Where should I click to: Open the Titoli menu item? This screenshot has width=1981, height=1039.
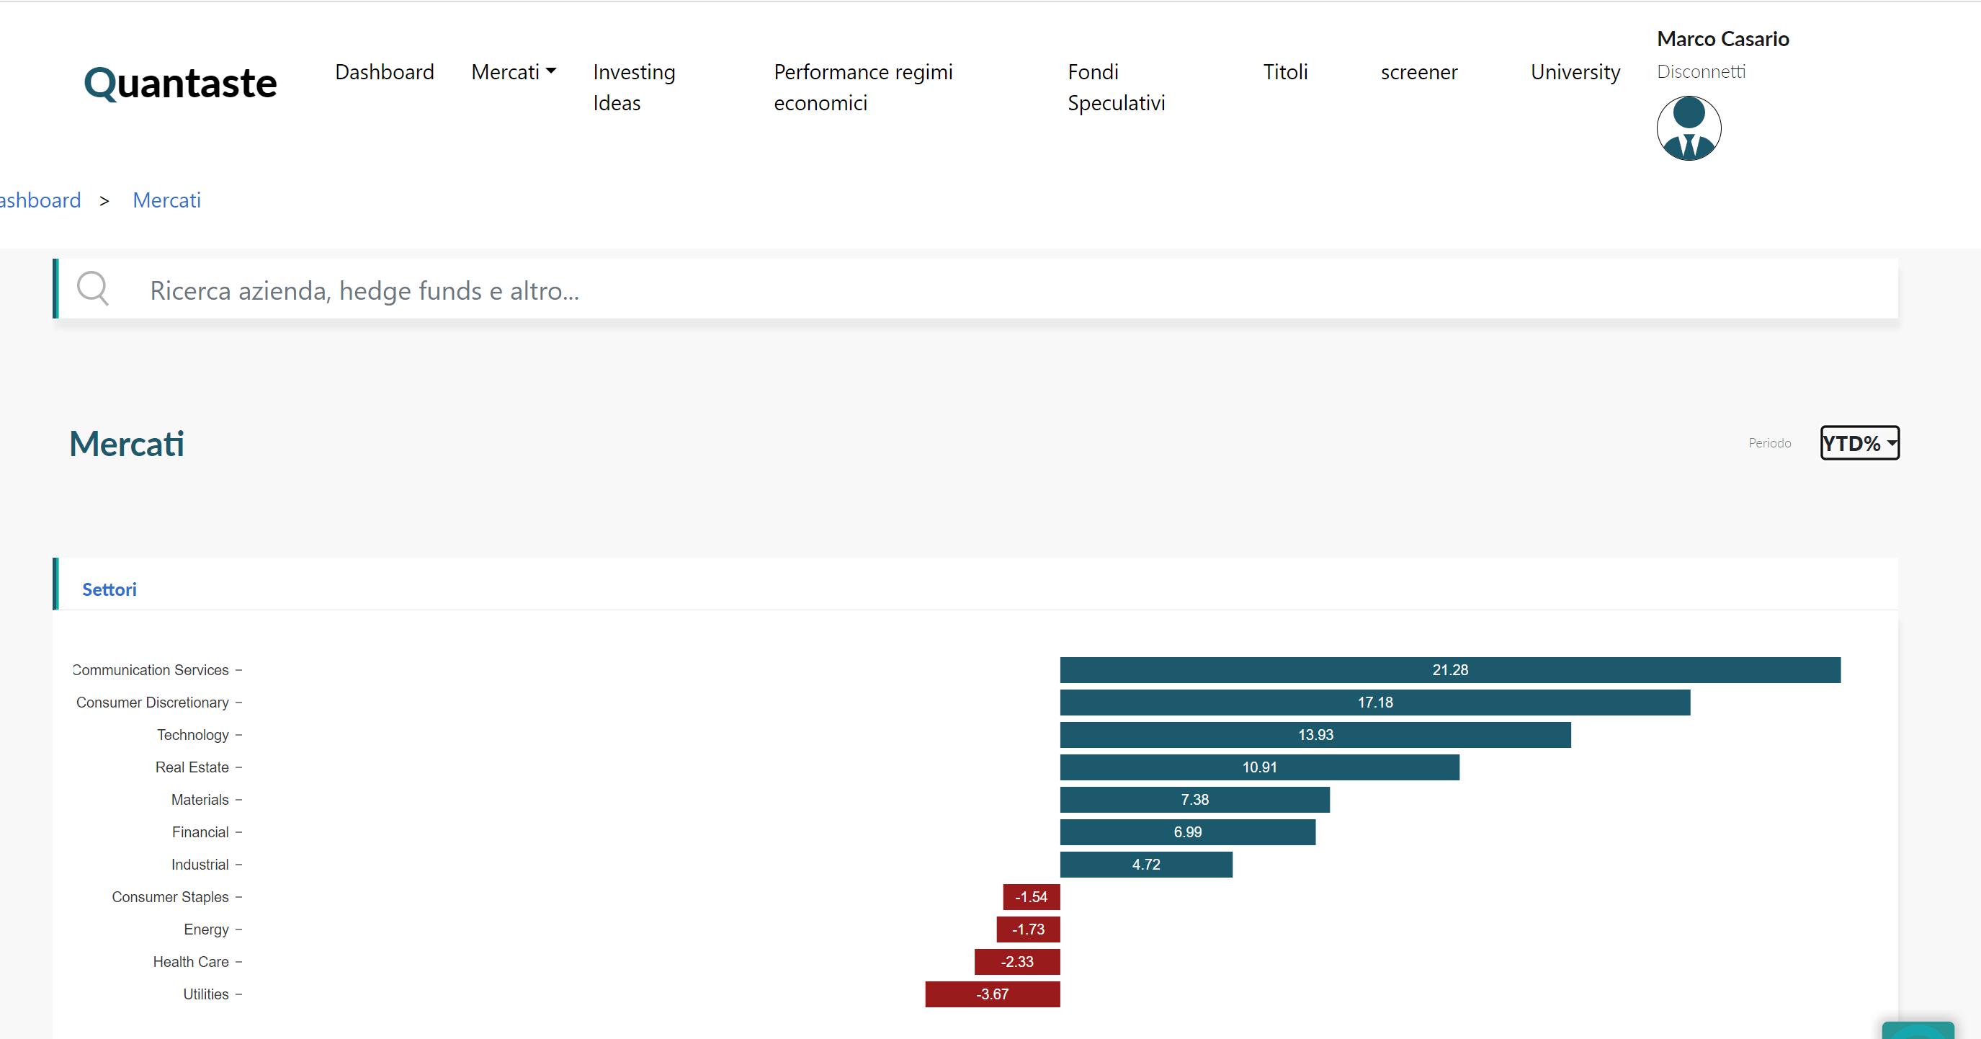tap(1285, 72)
